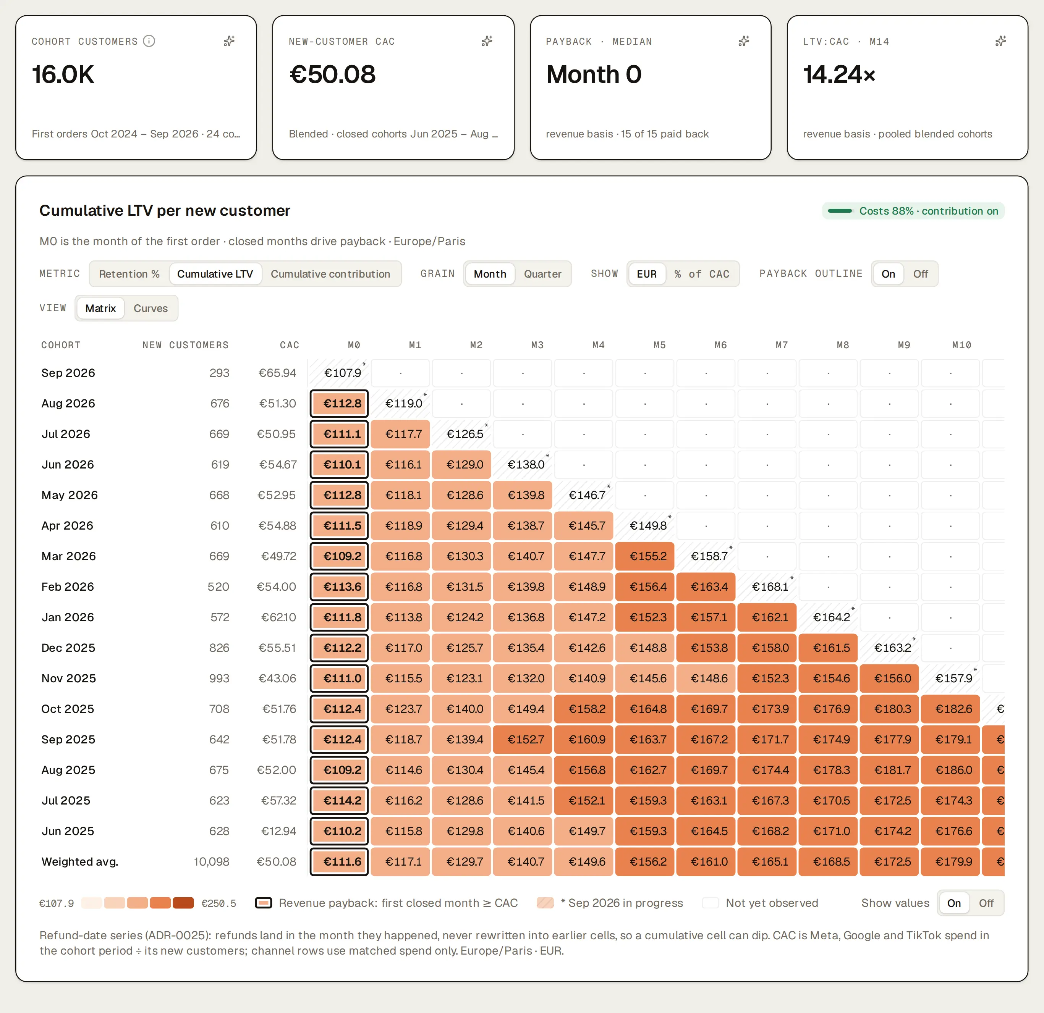Switch metric to Cumulative contribution
The image size is (1044, 1013).
(330, 274)
